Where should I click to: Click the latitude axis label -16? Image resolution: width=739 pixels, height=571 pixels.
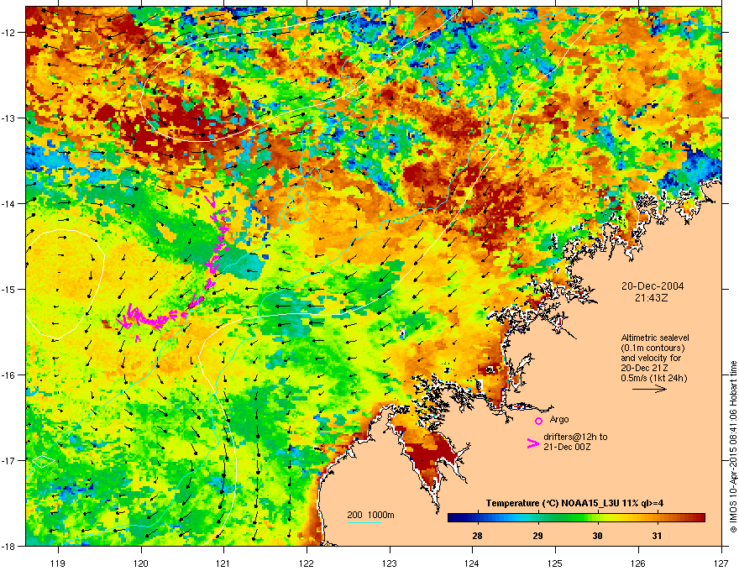(9, 375)
